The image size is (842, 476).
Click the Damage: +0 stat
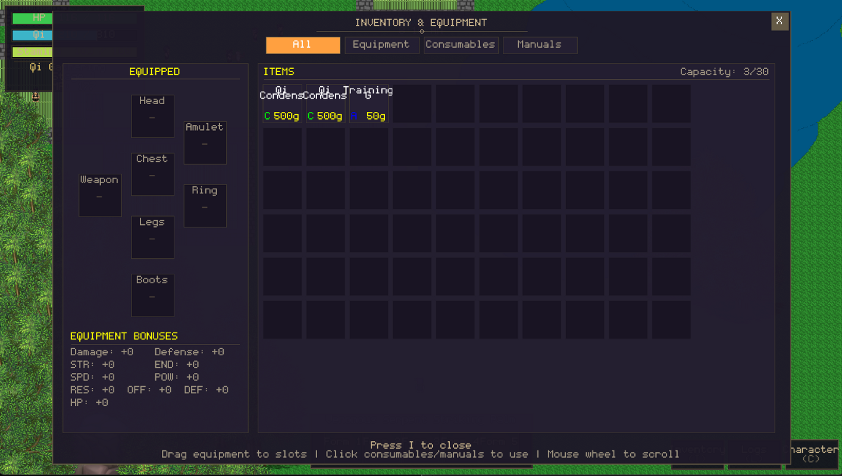click(x=102, y=352)
